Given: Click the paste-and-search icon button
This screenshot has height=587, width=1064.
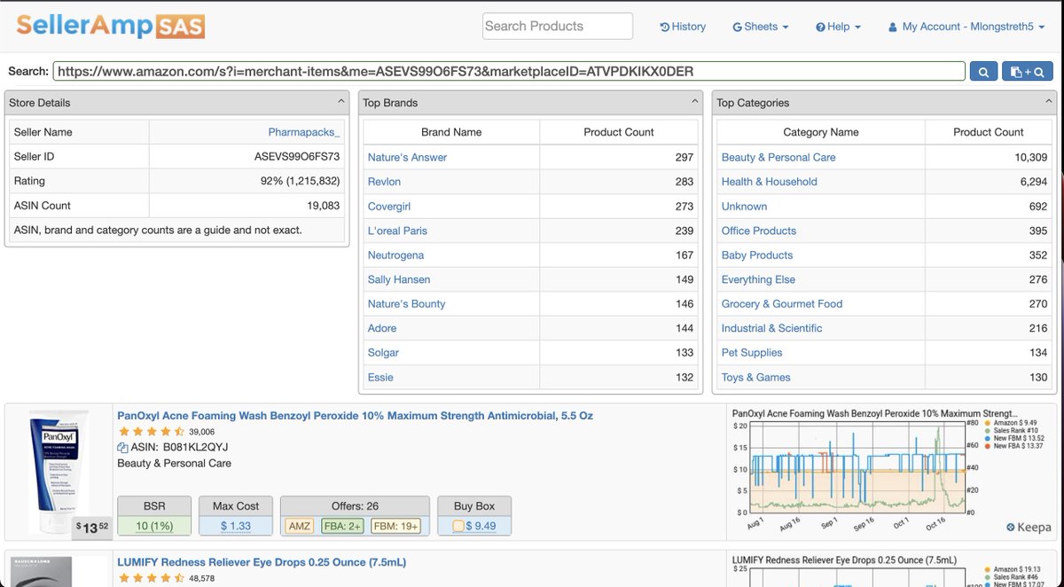Looking at the screenshot, I should pyautogui.click(x=1028, y=70).
